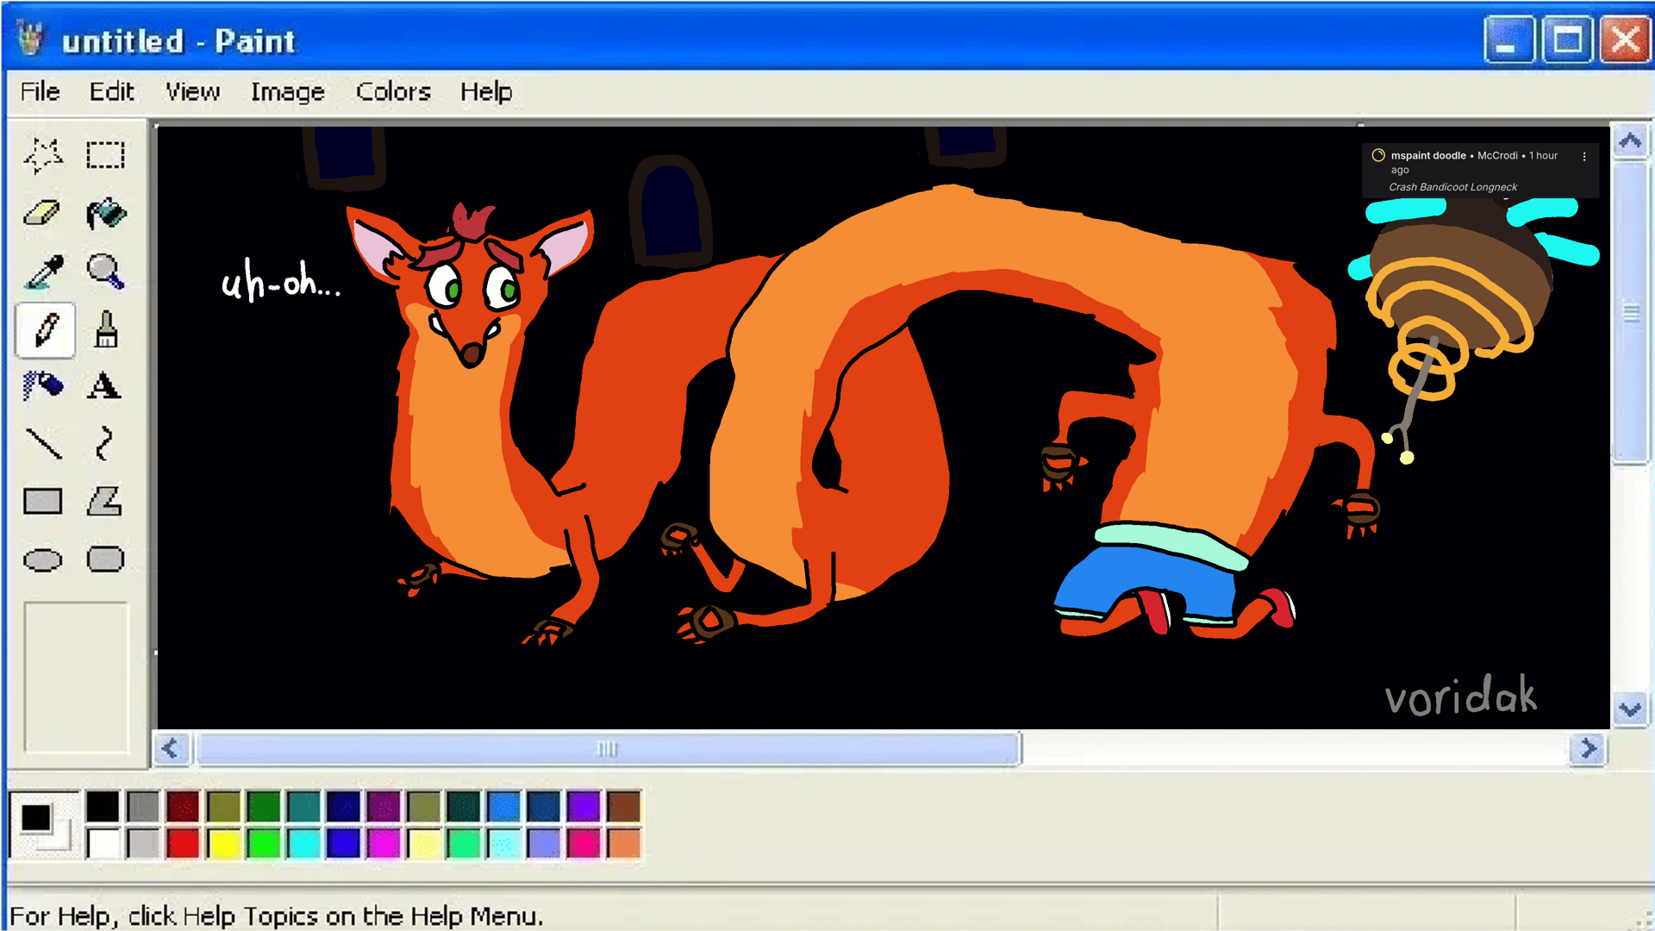Select the Magnifier tool
The height and width of the screenshot is (931, 1655).
click(x=105, y=272)
